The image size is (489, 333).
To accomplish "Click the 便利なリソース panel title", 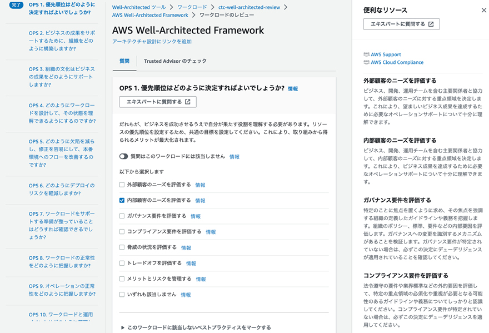I will click(x=385, y=11).
